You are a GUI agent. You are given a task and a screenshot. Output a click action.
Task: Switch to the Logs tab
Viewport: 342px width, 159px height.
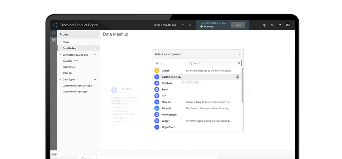point(55,154)
